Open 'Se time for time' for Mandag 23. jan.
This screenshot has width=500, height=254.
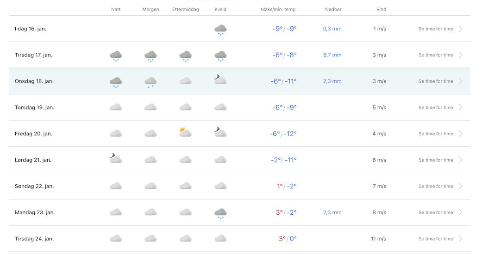(436, 212)
